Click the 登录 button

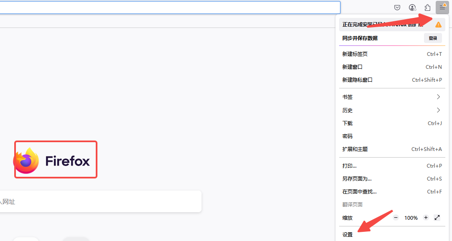(x=433, y=38)
